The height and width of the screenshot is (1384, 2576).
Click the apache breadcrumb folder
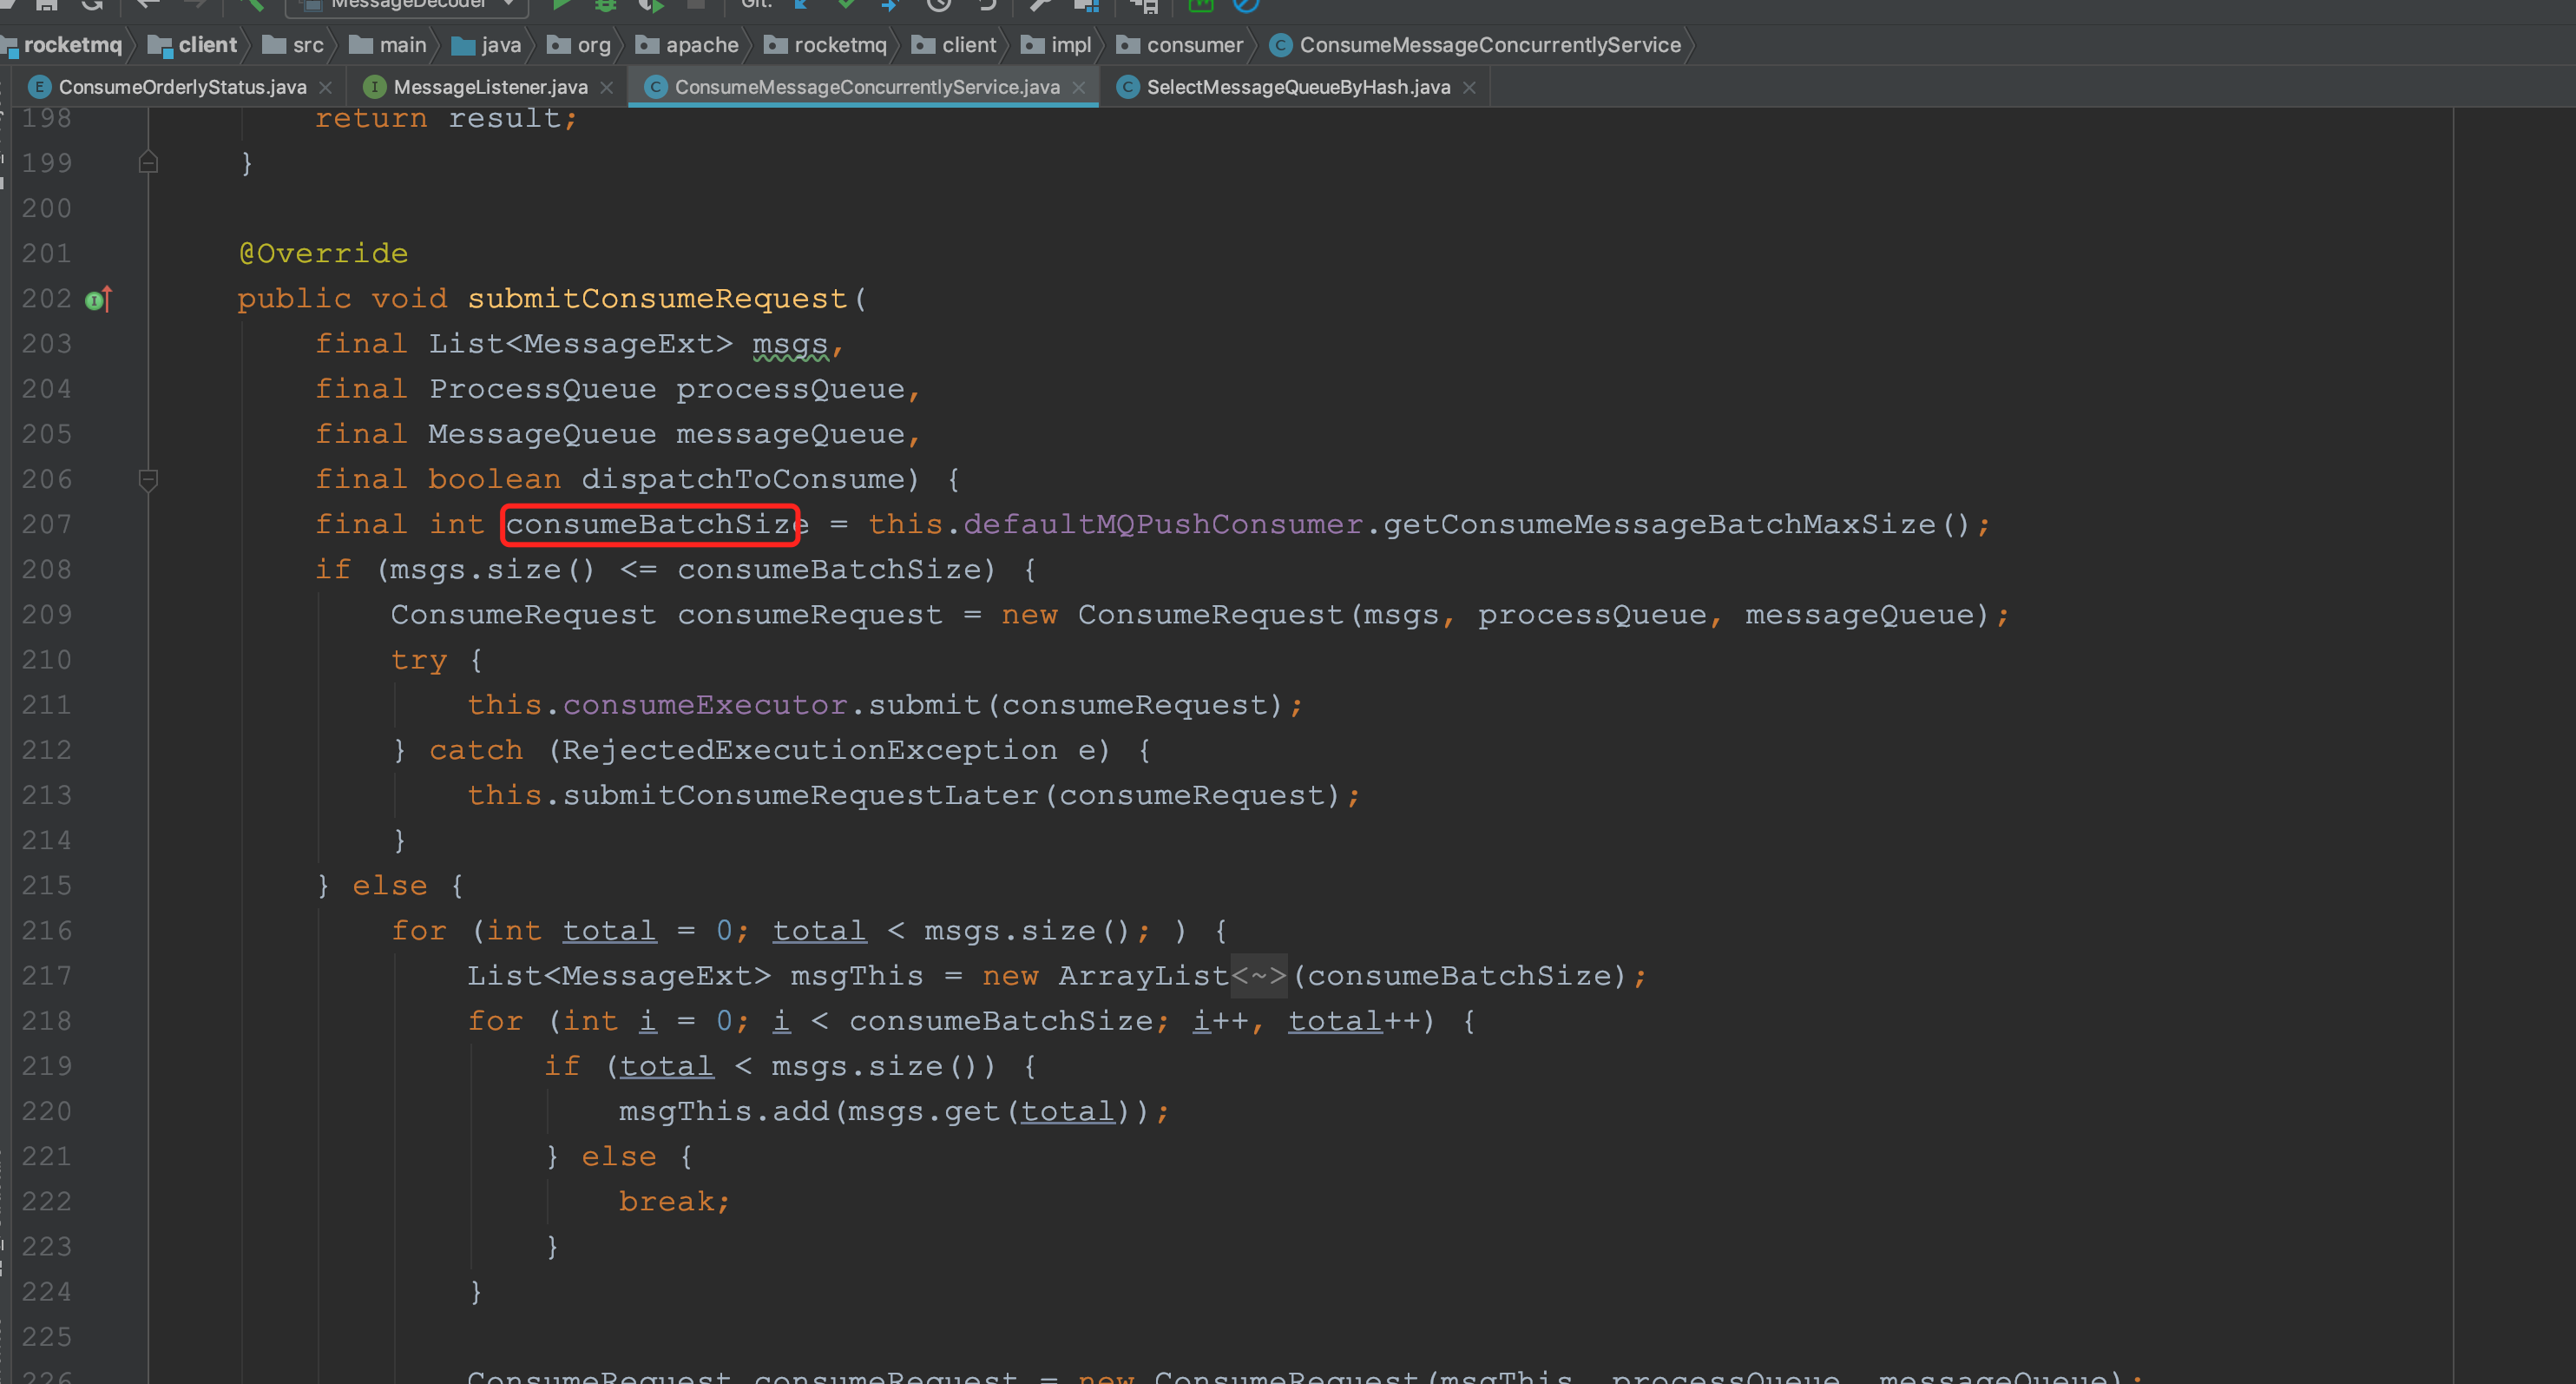point(701,45)
